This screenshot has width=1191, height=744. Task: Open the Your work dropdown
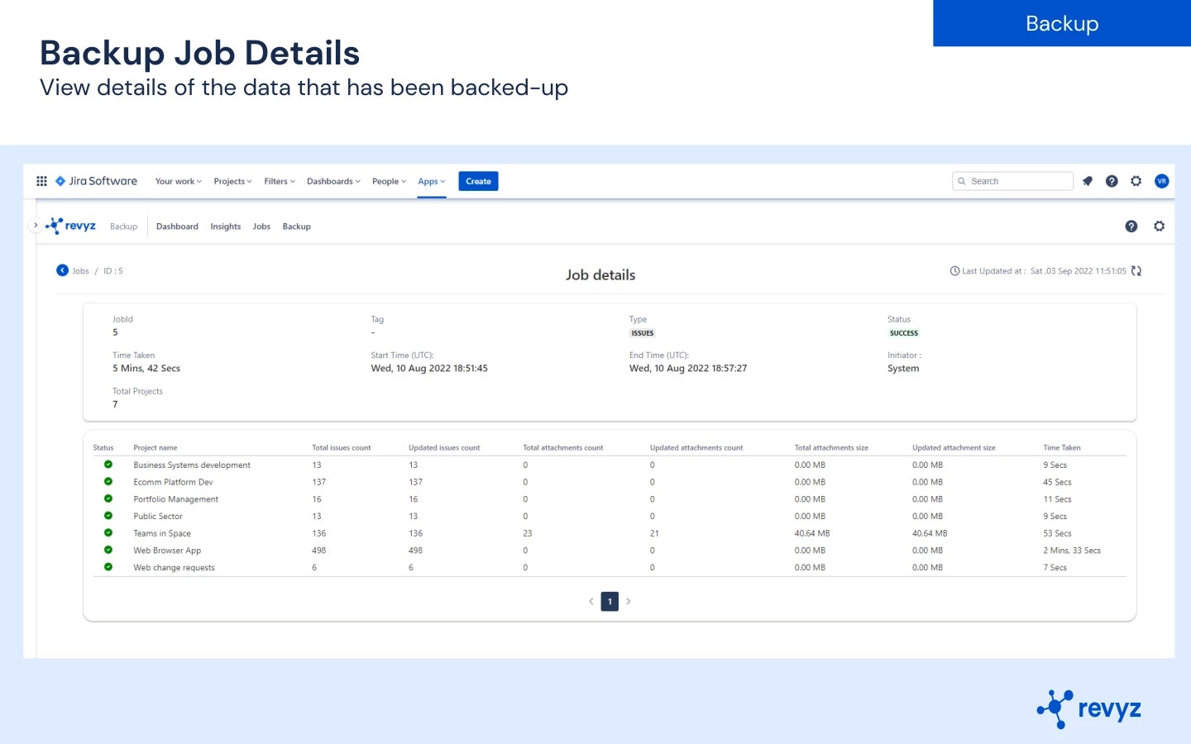point(179,181)
